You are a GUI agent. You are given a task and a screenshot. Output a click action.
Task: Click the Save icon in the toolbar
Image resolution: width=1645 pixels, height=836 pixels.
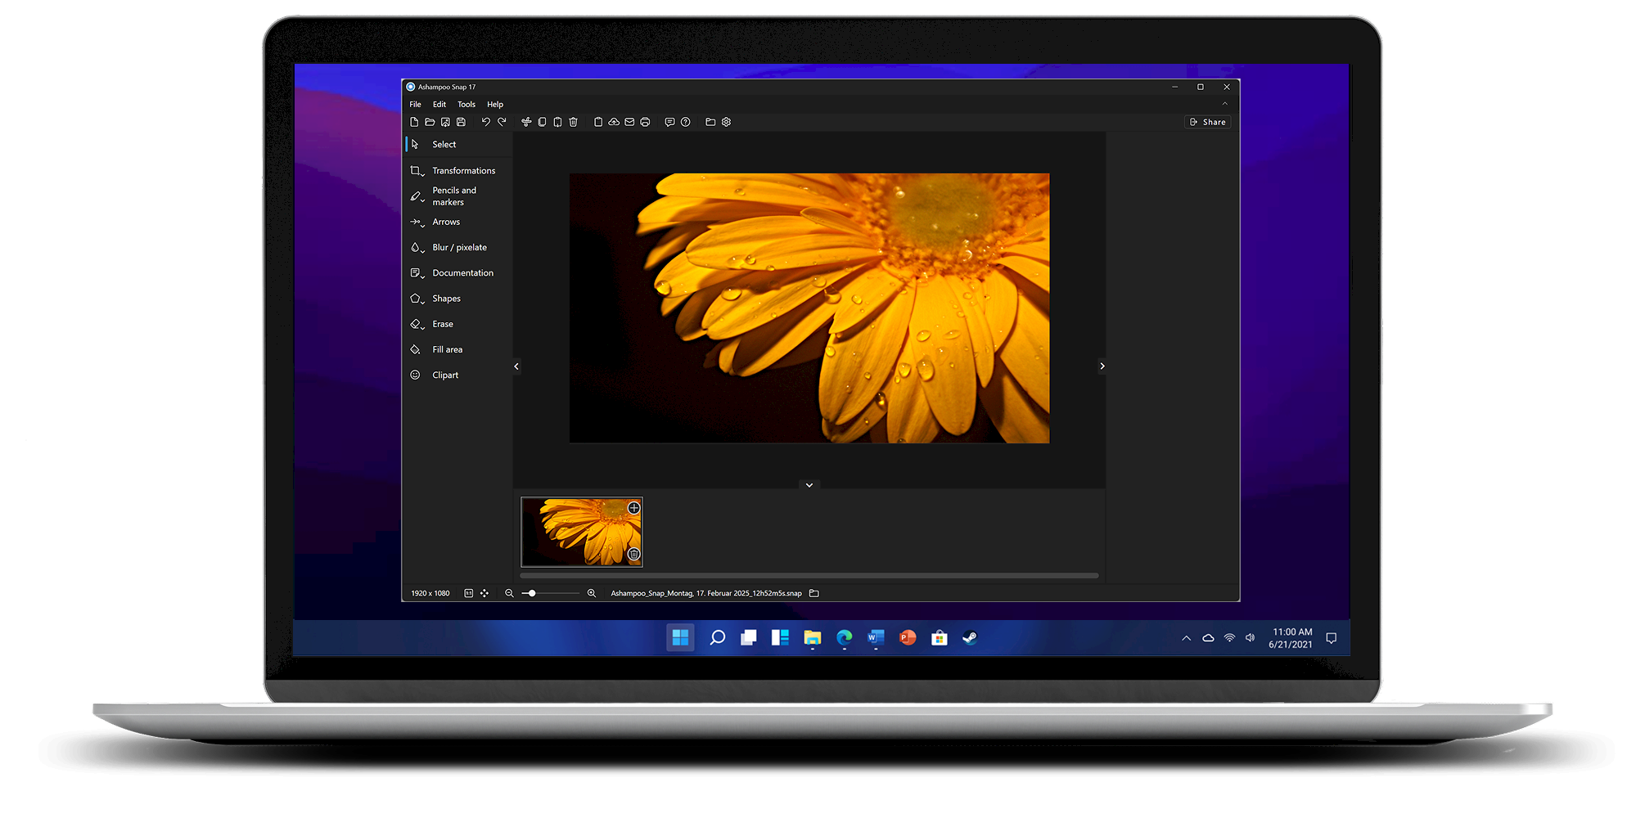point(462,122)
